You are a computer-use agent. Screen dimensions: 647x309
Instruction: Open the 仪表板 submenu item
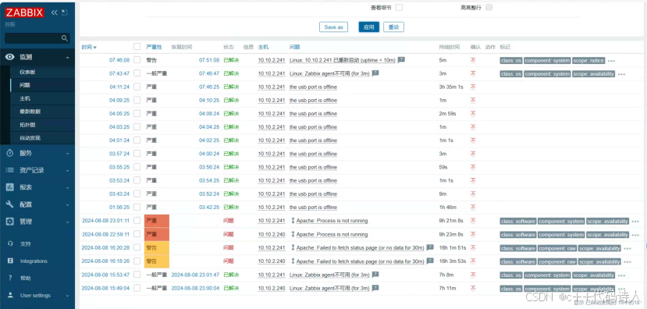tap(27, 72)
